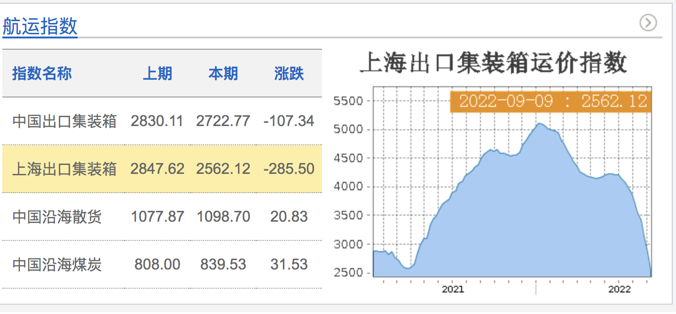The height and width of the screenshot is (314, 676).
Task: Click the 指数名称 column header
Action: click(x=41, y=74)
